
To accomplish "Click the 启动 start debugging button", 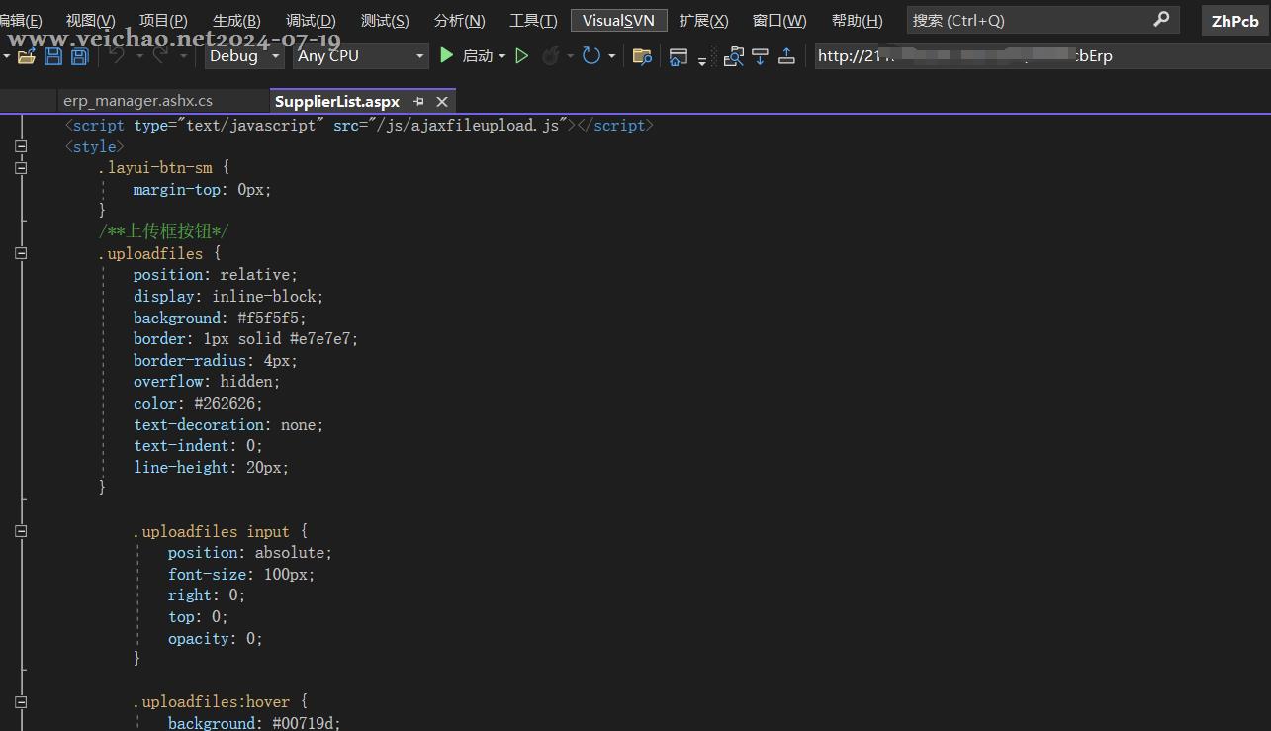I will pos(466,56).
